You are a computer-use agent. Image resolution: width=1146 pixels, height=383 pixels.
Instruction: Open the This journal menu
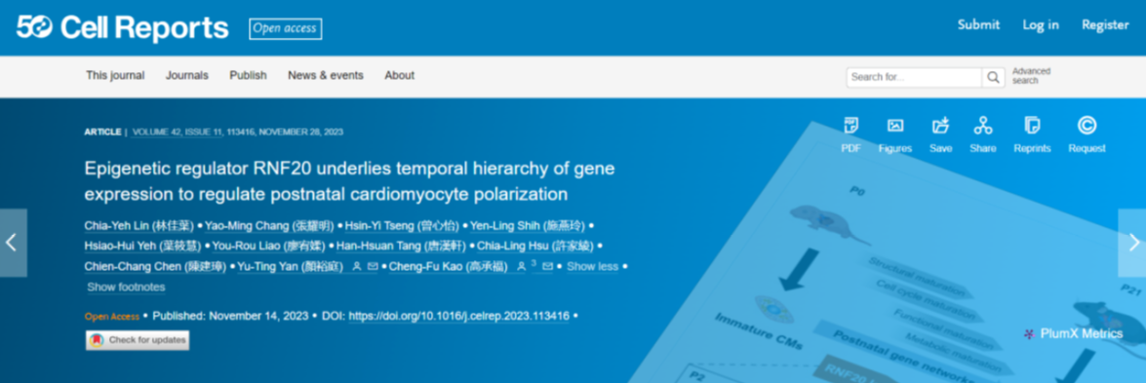(x=115, y=75)
